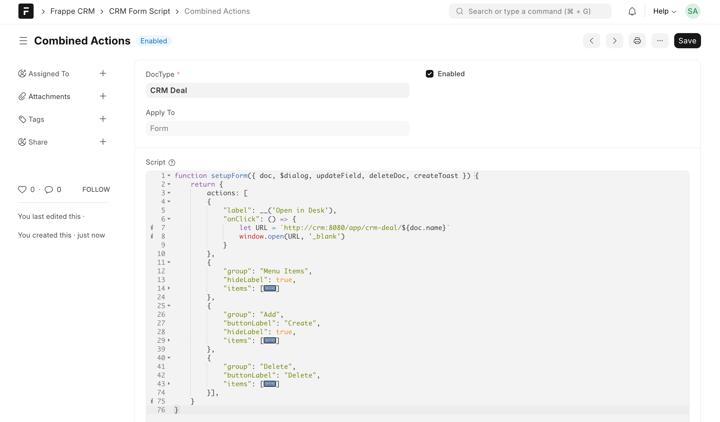This screenshot has width=720, height=422.
Task: Go to previous document arrow
Action: 592,41
